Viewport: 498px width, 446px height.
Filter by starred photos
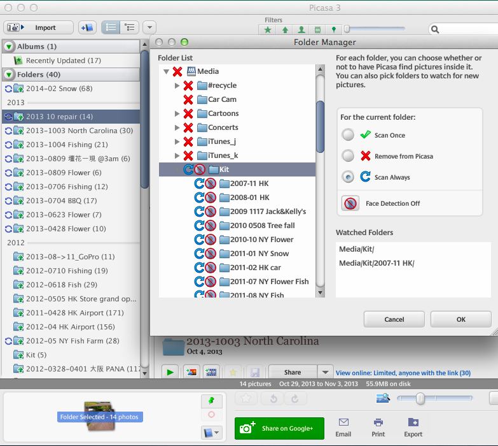coord(268,30)
